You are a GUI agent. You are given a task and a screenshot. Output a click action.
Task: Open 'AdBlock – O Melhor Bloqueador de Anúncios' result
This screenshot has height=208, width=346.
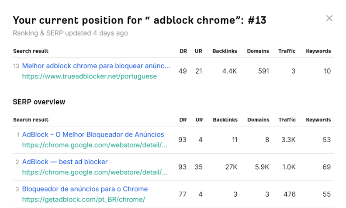click(x=93, y=134)
